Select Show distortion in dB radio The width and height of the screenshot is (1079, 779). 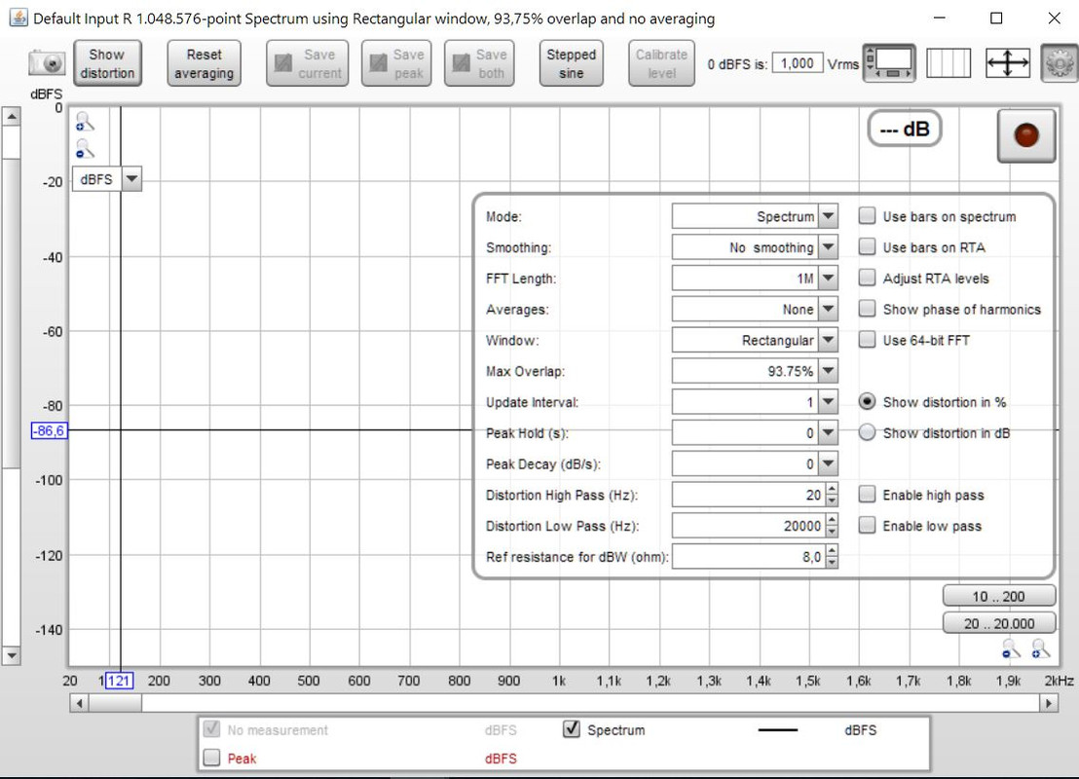point(867,433)
